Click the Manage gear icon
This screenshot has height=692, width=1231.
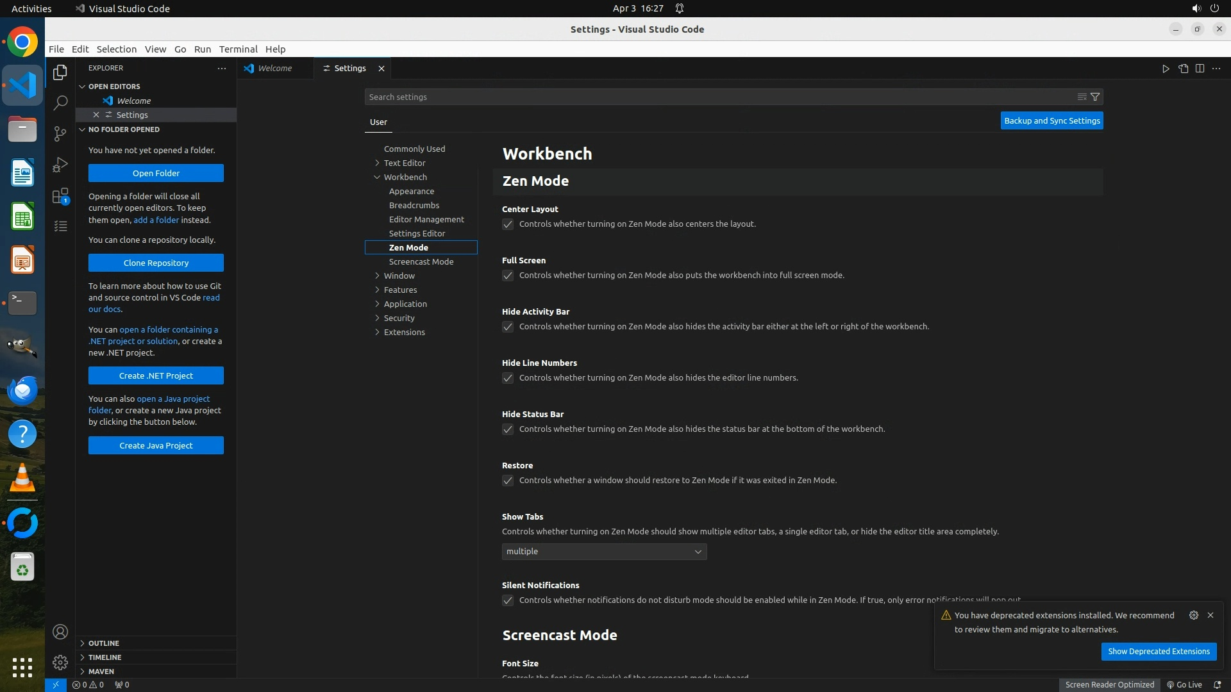pos(60,662)
